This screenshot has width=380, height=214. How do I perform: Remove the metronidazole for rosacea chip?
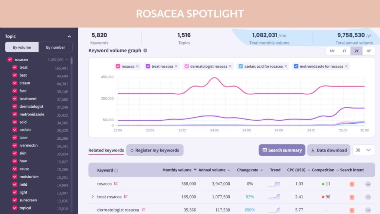346,66
